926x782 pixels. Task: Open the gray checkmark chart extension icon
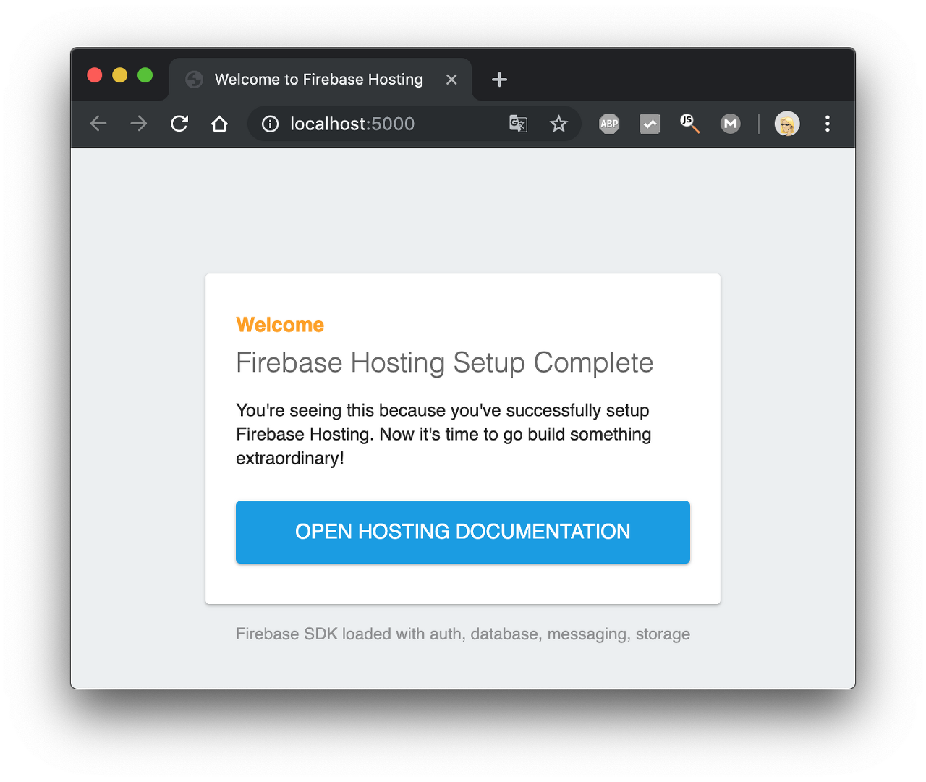tap(650, 124)
